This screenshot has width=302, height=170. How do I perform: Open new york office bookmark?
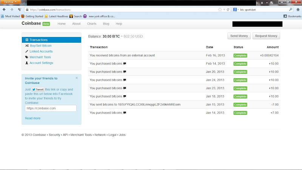click(99, 16)
